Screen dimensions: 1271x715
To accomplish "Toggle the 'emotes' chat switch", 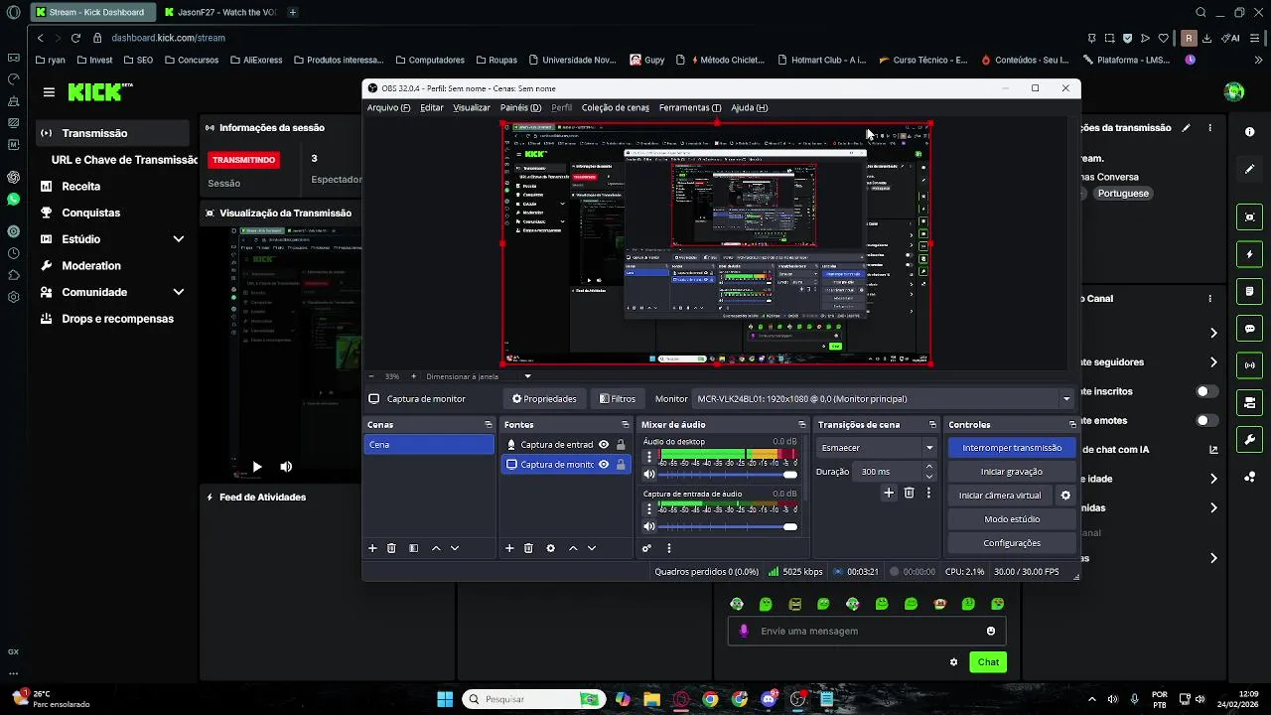I will pos(1206,420).
